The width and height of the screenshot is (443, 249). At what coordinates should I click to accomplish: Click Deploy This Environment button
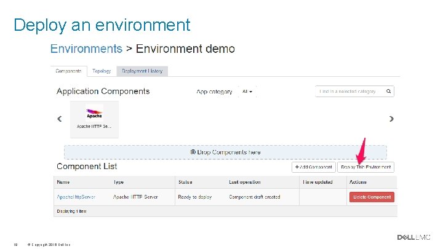tap(365, 167)
